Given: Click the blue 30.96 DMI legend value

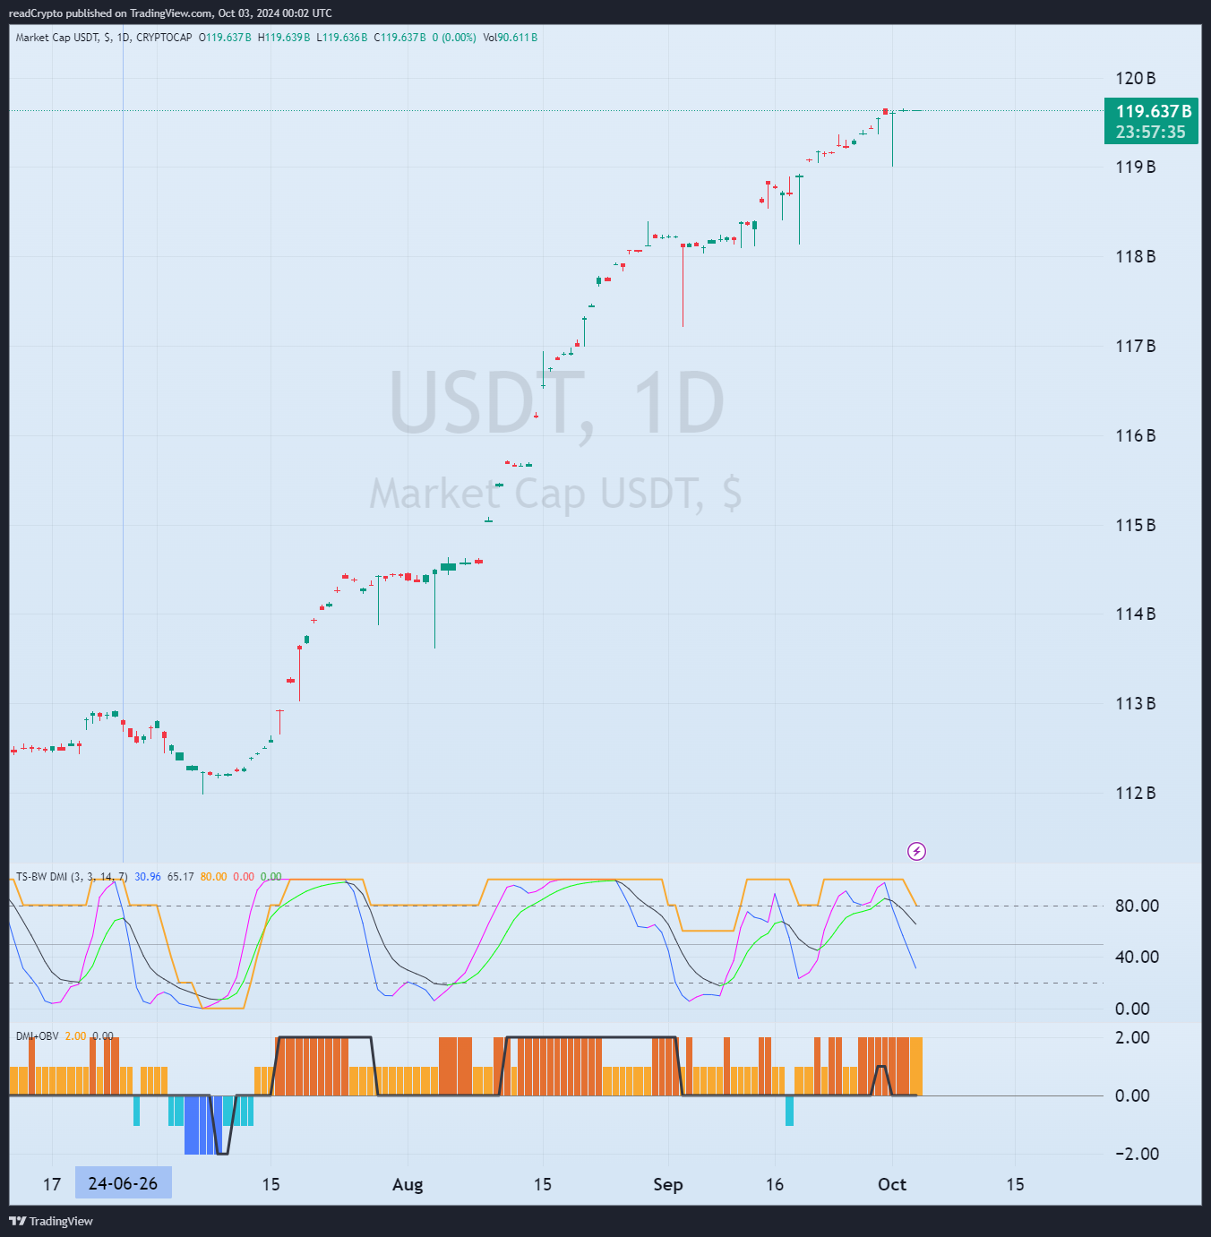Looking at the screenshot, I should [x=148, y=877].
